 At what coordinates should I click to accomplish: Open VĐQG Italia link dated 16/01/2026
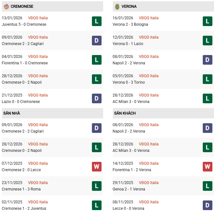coord(148,18)
